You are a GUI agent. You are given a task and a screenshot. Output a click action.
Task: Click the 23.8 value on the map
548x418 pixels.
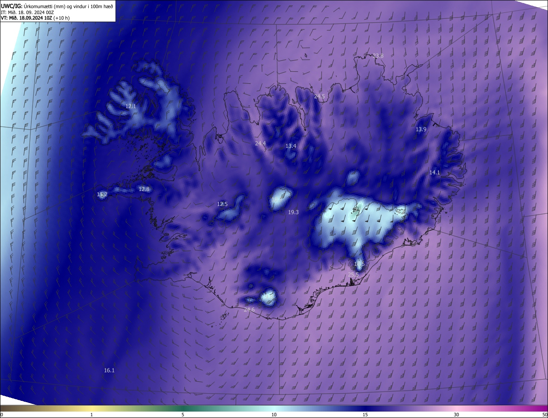pos(378,56)
